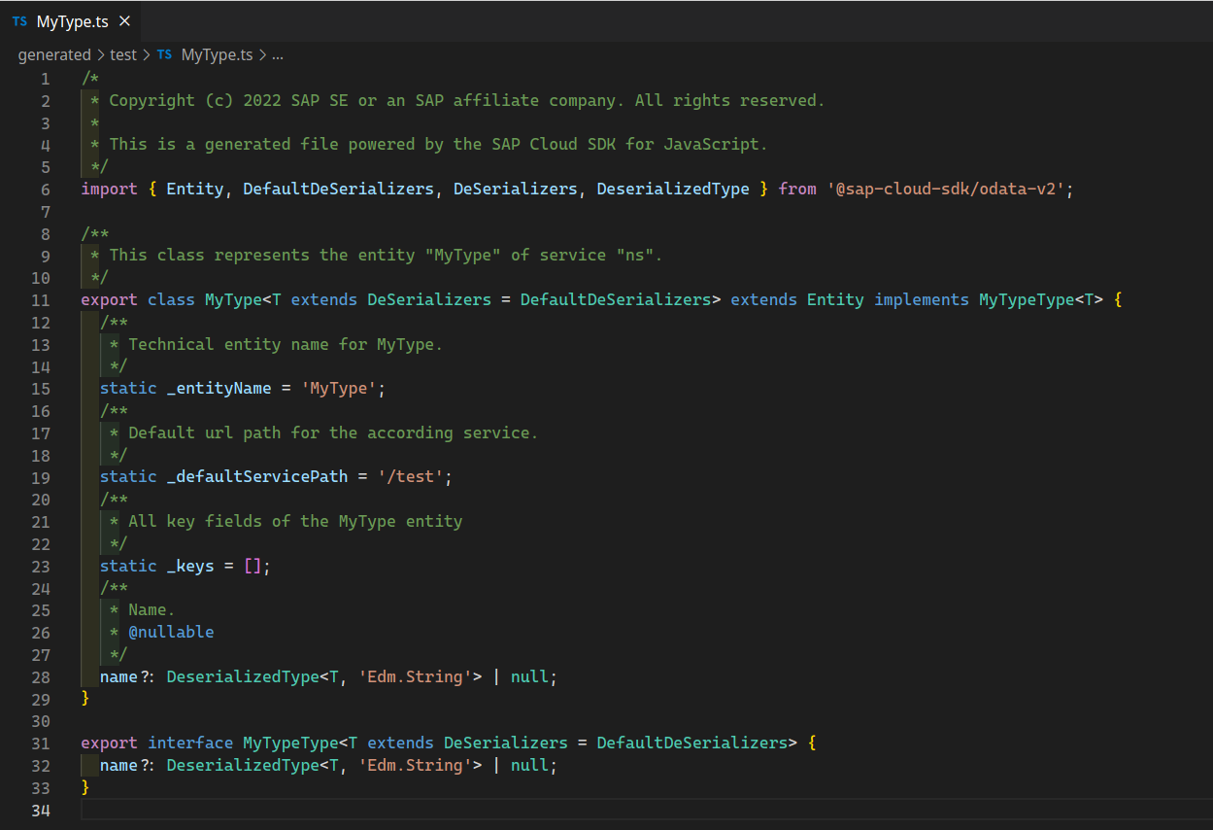Click line number 34 in gutter
The height and width of the screenshot is (830, 1213).
tap(41, 810)
